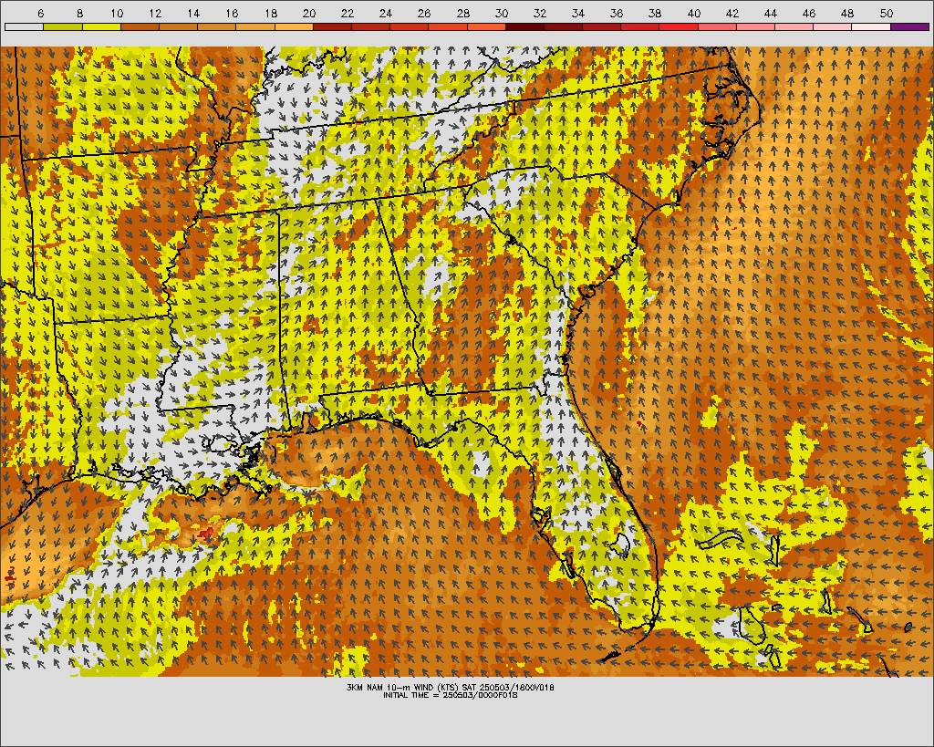Click the scale number "48"

pyautogui.click(x=847, y=14)
